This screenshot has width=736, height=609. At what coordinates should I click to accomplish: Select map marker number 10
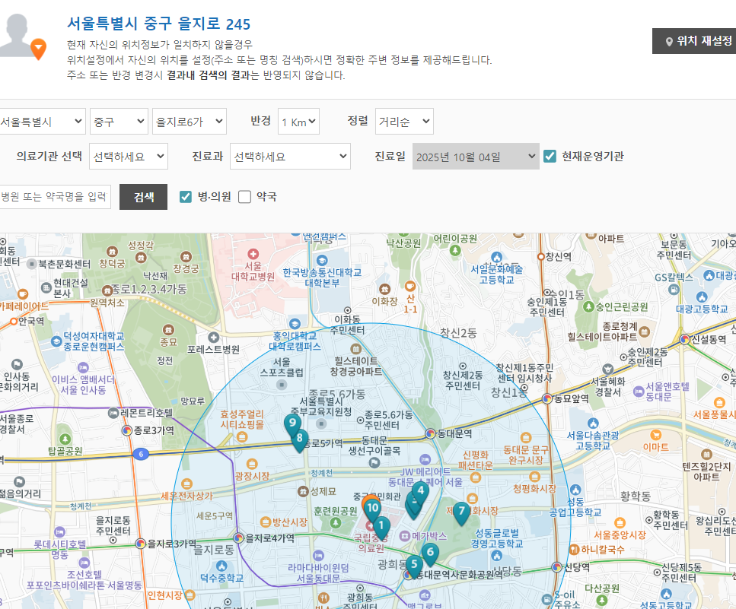point(372,509)
